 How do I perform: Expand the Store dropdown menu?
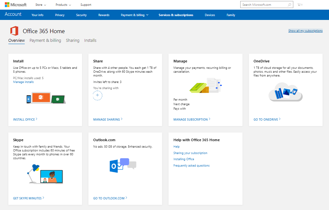click(41, 5)
